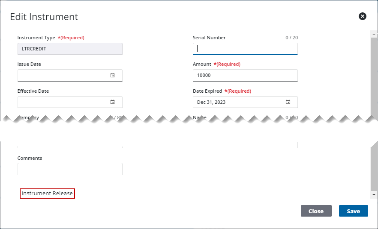Close the Edit Instrument dialog with X icon
This screenshot has width=378, height=229.
click(362, 16)
